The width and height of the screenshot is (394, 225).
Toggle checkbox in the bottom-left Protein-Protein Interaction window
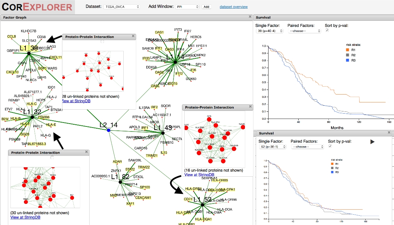click(52, 157)
